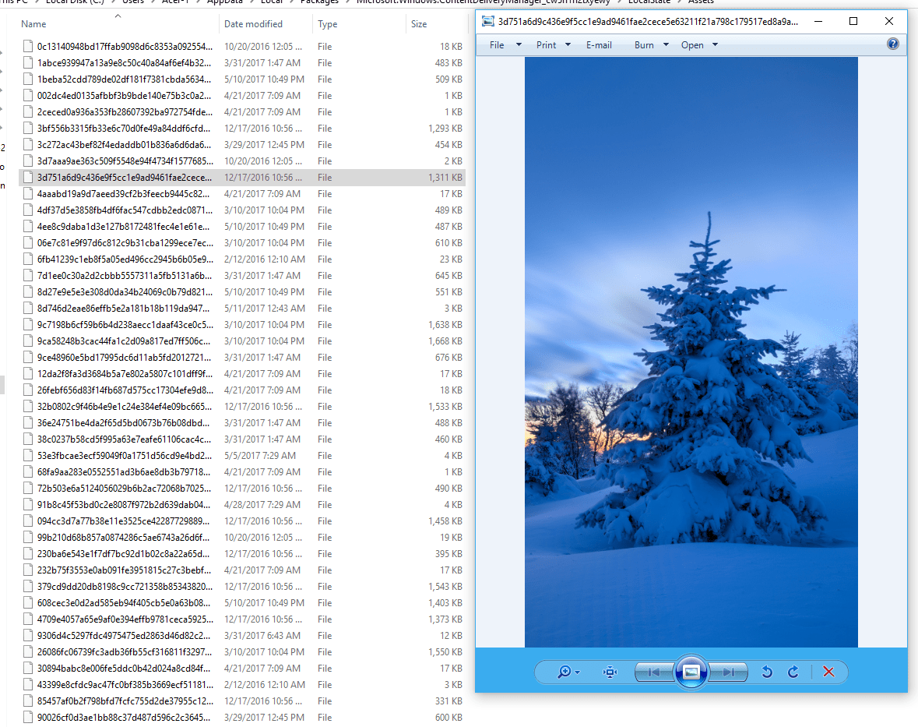Click the Name column header
The width and height of the screenshot is (918, 727).
tap(33, 23)
